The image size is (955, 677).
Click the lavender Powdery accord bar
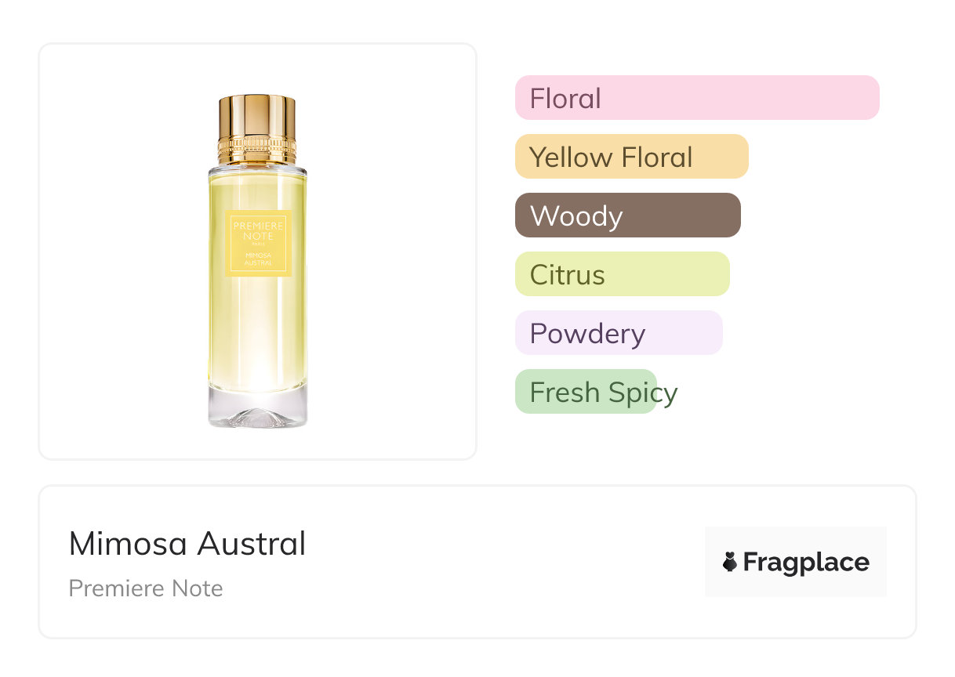coord(618,333)
